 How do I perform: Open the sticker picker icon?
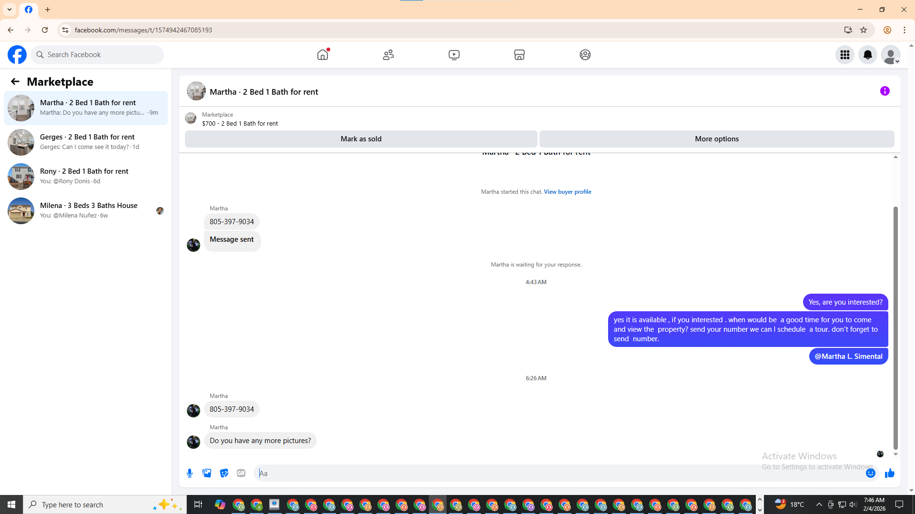click(x=224, y=473)
